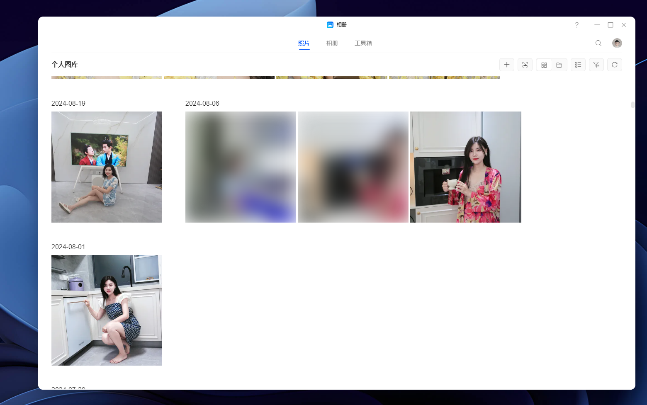Close the 相册 window
Viewport: 647px width, 405px height.
pos(624,25)
